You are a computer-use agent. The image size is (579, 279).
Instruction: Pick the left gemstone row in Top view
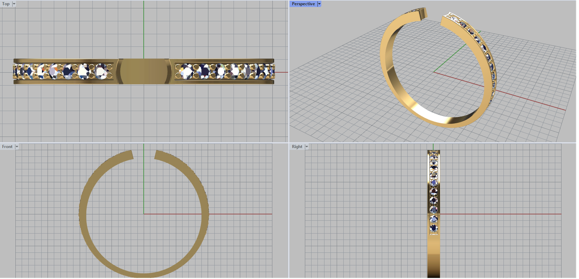(64, 71)
